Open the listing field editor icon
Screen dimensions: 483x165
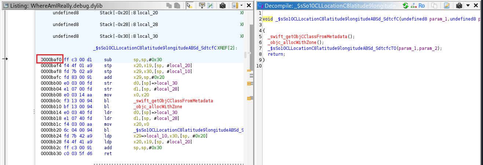coord(202,5)
